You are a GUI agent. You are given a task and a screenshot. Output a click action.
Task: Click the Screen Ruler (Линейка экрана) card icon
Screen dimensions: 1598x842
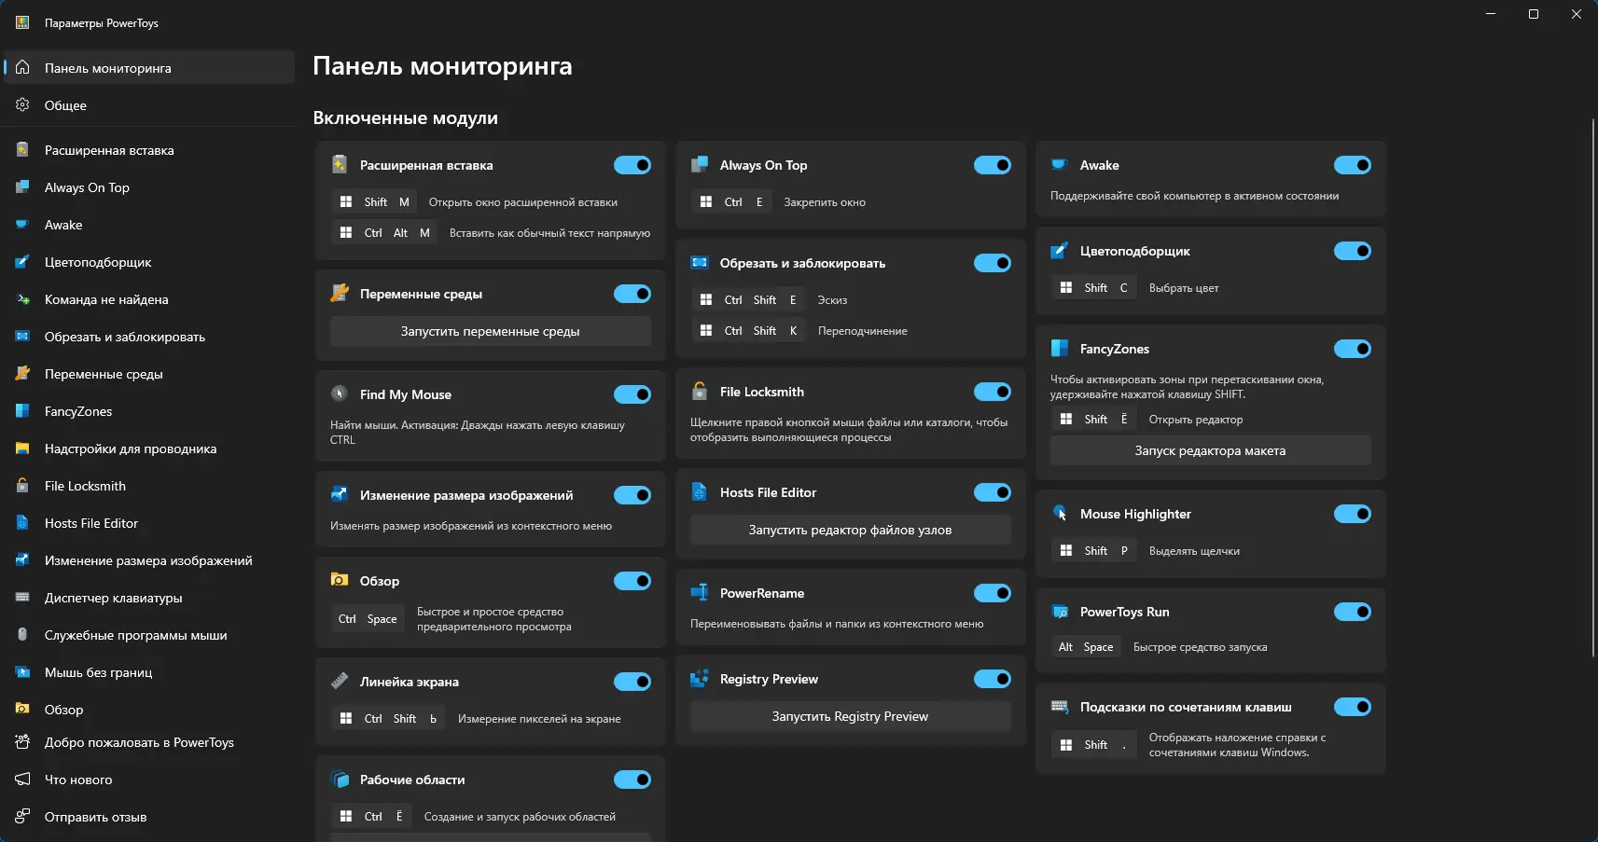[340, 682]
